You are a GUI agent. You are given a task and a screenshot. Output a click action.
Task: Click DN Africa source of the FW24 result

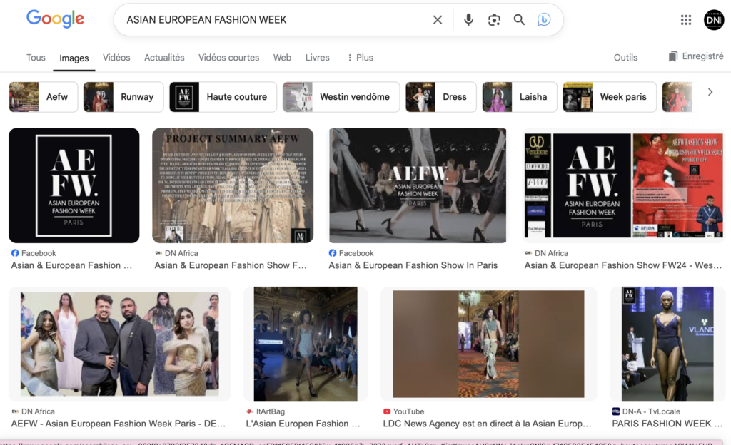[546, 253]
